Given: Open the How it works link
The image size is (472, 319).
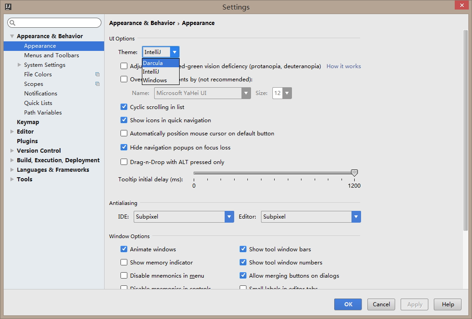Looking at the screenshot, I should click(344, 66).
